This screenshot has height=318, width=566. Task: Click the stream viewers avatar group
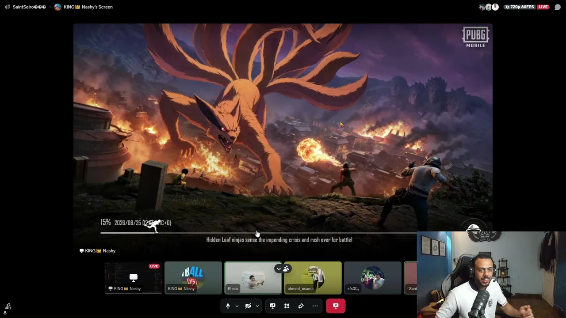pyautogui.click(x=489, y=7)
